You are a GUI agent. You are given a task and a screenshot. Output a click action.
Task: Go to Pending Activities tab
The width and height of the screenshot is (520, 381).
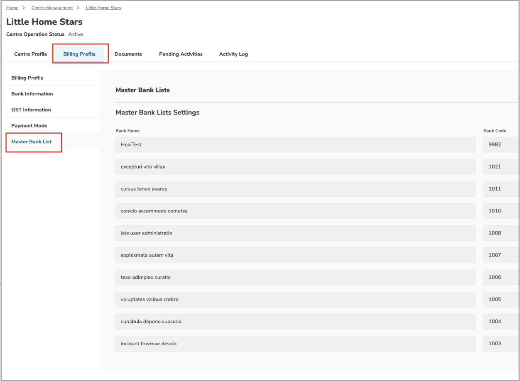coord(181,54)
